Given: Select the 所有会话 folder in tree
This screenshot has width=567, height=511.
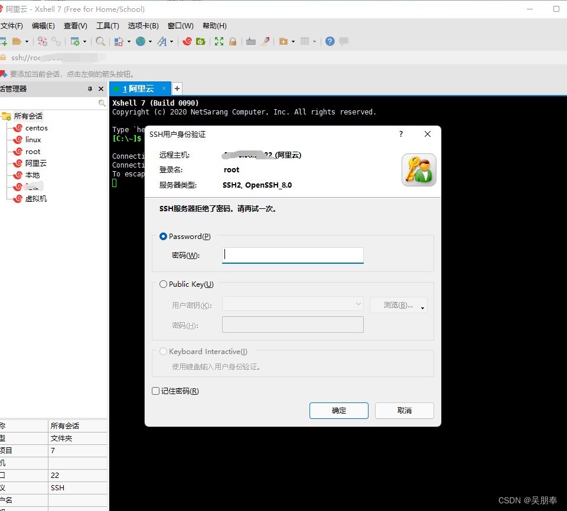Looking at the screenshot, I should tap(28, 116).
